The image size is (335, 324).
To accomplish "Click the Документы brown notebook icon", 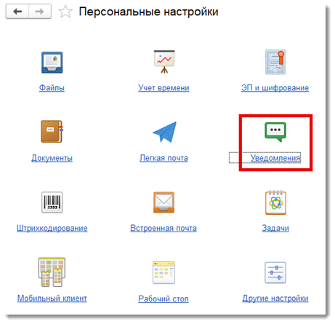I will 52,131.
